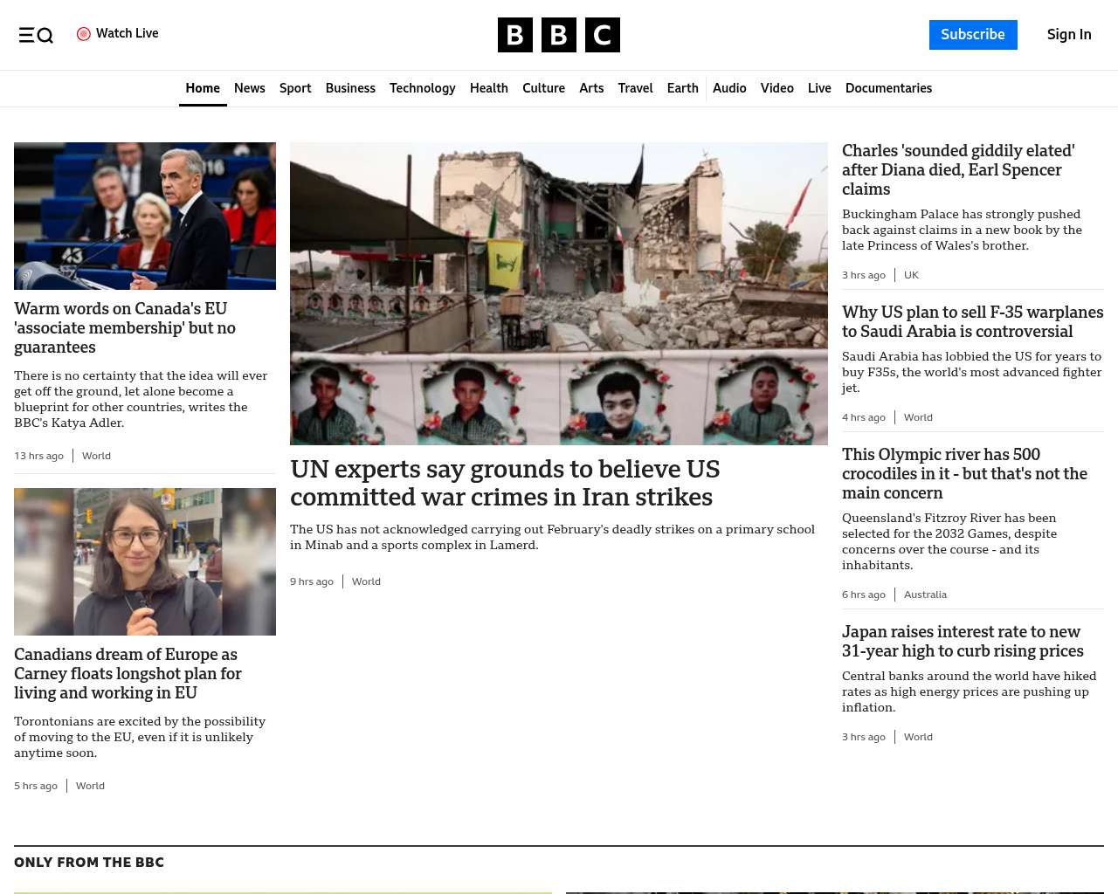This screenshot has height=894, width=1118.
Task: Select Documentaries in navigation bar
Action: pos(888,88)
